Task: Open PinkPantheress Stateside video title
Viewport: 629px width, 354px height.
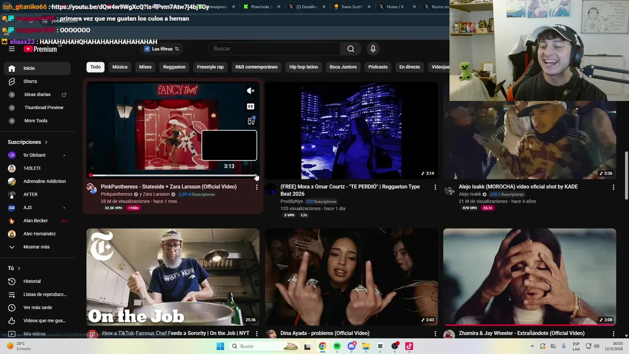Action: pos(169,187)
